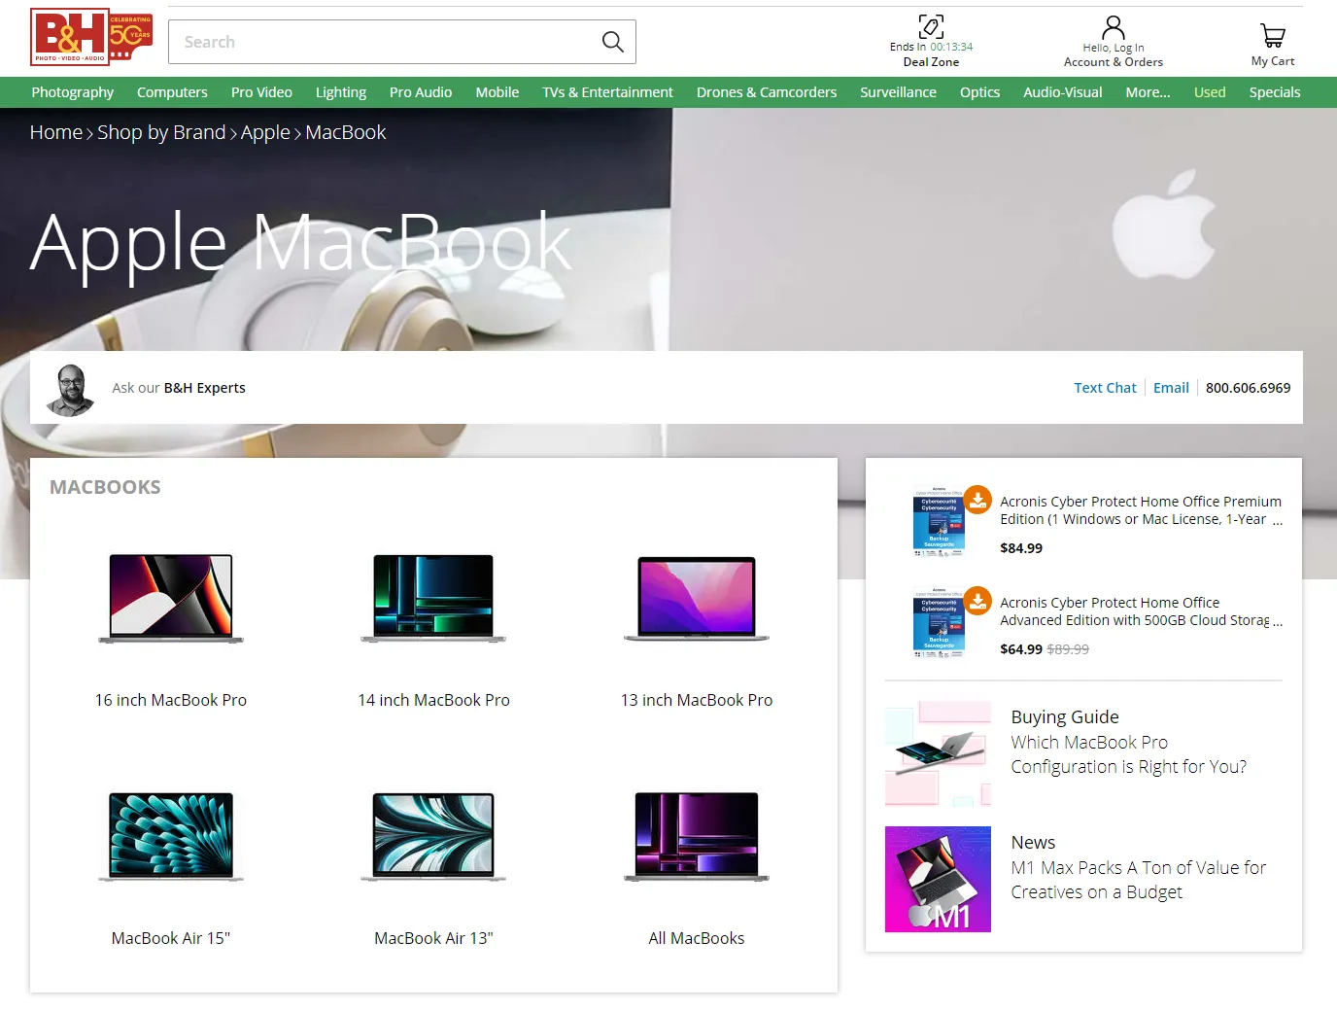
Task: Open the 16 inch MacBook Pro image
Action: tap(171, 599)
